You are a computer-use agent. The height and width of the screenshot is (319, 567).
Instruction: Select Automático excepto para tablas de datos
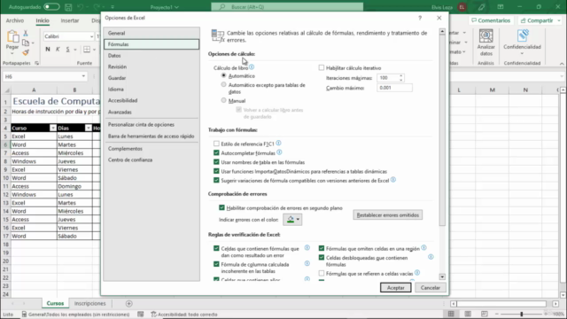pyautogui.click(x=223, y=85)
